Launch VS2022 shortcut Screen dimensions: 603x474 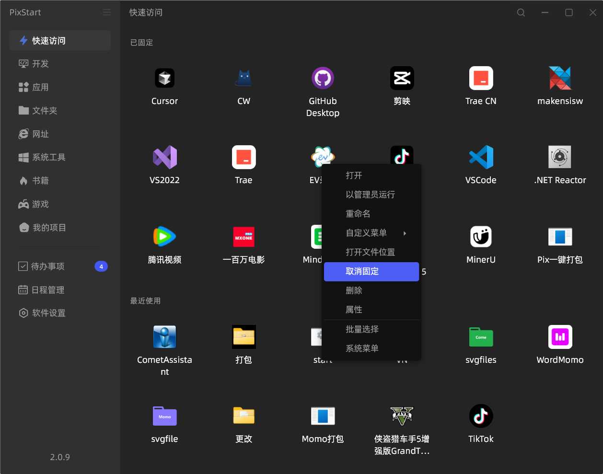164,157
